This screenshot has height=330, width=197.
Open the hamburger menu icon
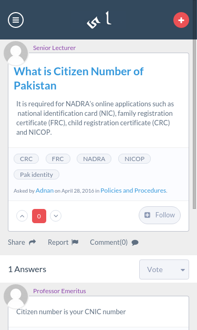click(x=16, y=20)
